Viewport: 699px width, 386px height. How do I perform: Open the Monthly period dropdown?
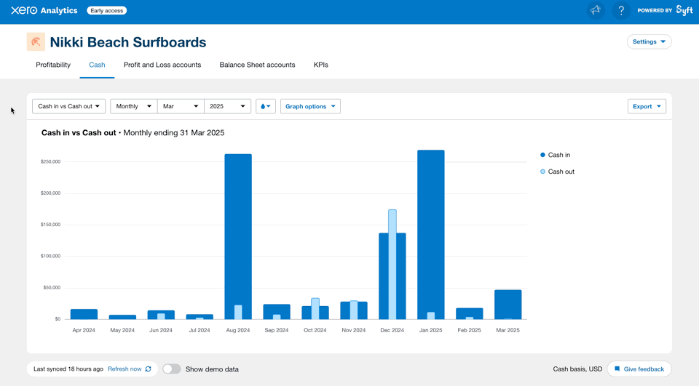coord(134,106)
